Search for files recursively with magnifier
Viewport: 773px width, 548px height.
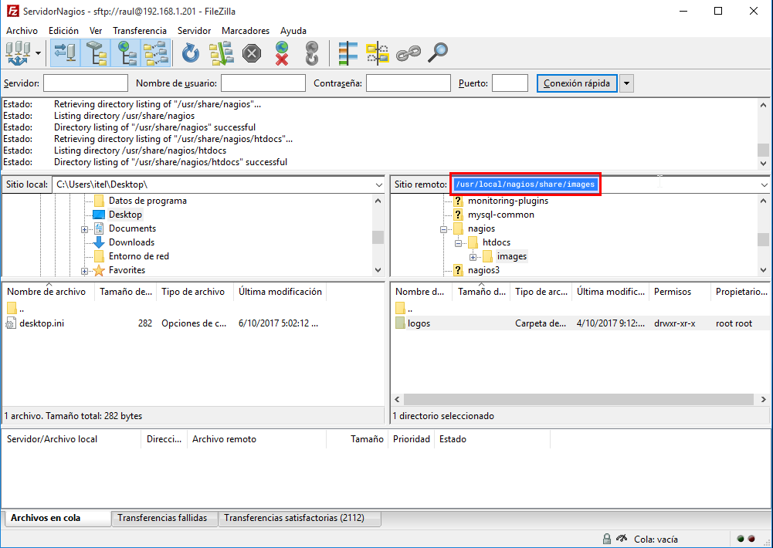pos(438,52)
